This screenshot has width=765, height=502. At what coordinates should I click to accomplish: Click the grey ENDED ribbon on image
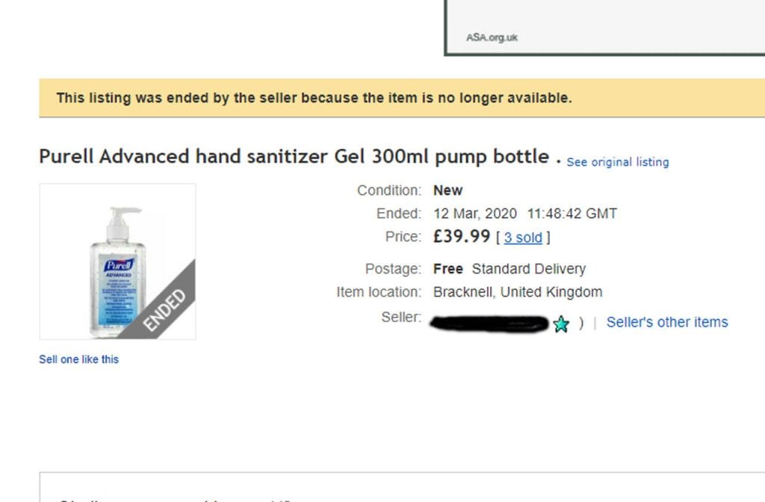click(x=166, y=307)
